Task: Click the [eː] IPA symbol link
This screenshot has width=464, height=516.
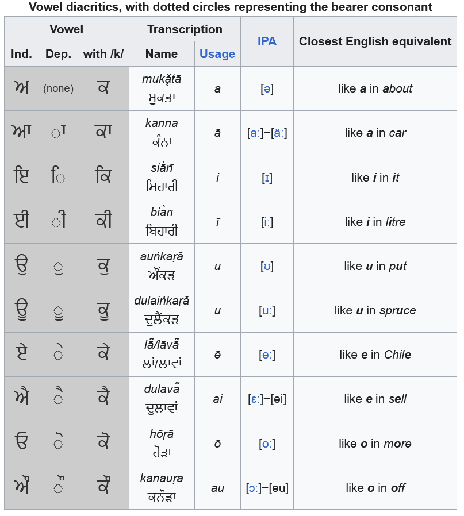Action: (267, 355)
